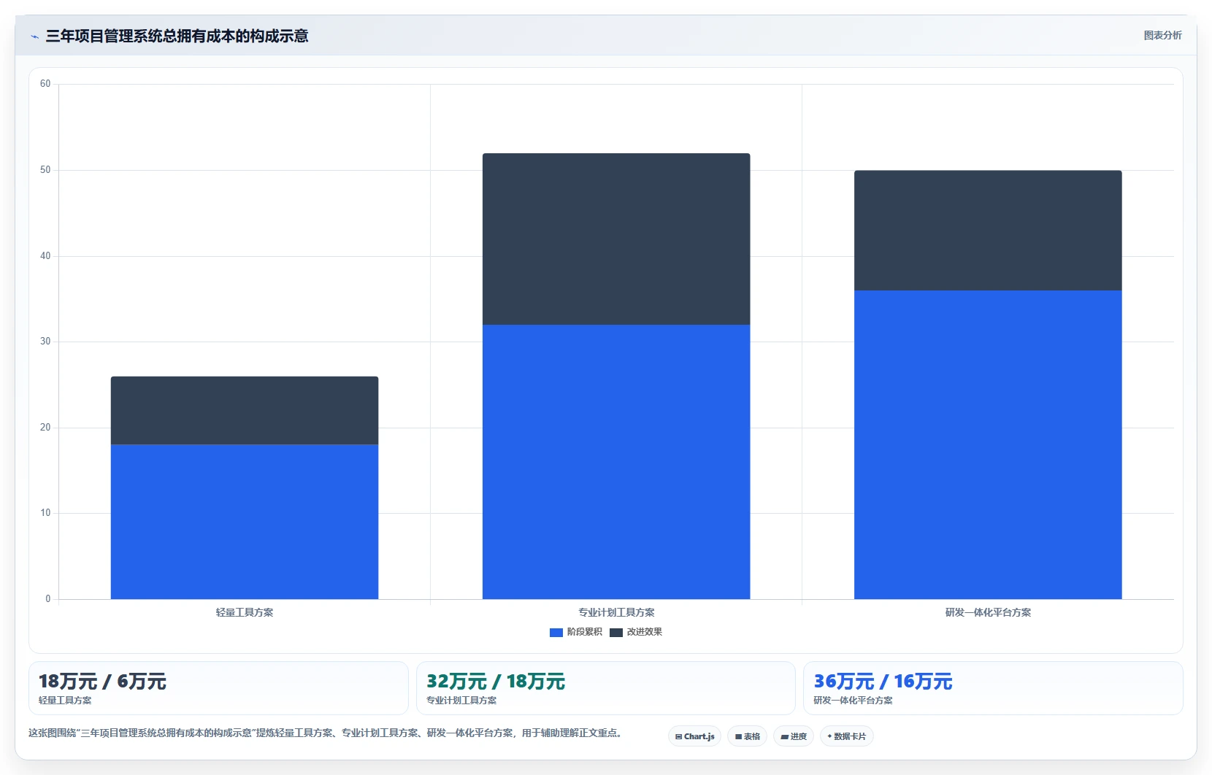The width and height of the screenshot is (1212, 775).
Task: Click the dark 改进效果 legend swatch
Action: click(x=616, y=632)
